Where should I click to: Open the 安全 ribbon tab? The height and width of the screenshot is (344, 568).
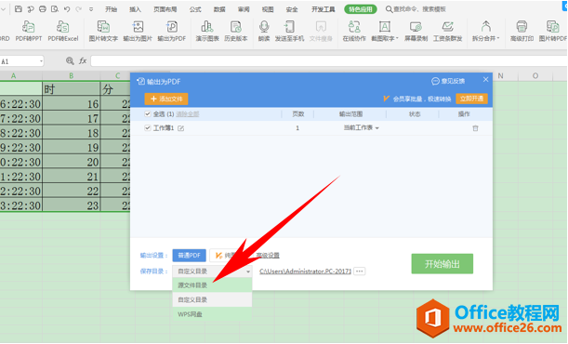pos(292,9)
